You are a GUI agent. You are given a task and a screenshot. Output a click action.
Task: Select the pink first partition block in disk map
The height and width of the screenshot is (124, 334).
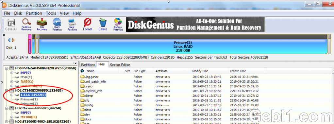click(30, 44)
